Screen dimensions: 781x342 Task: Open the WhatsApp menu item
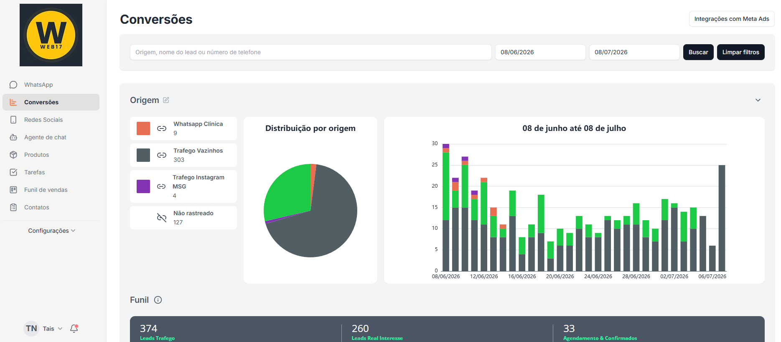[x=51, y=85]
